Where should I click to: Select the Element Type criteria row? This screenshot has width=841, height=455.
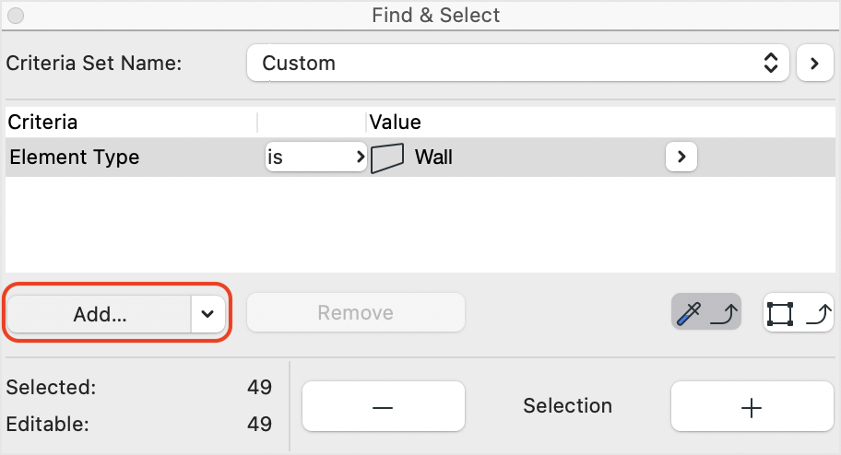[420, 157]
